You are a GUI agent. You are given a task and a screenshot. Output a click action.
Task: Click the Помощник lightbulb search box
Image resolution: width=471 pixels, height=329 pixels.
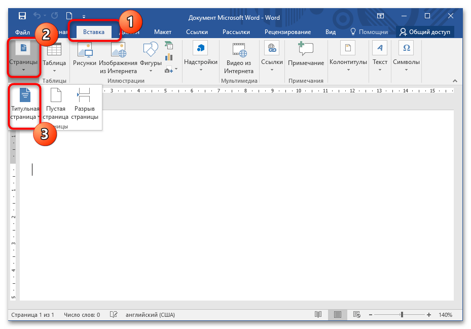pyautogui.click(x=369, y=32)
